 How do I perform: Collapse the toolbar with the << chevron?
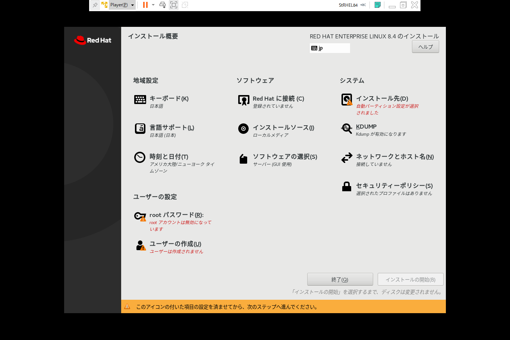[x=363, y=5]
